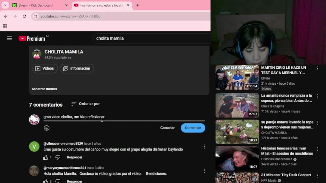The image size is (326, 183).
Task: Open 31 Minutos Tiny Desk Concert thumbnail
Action: pyautogui.click(x=237, y=178)
